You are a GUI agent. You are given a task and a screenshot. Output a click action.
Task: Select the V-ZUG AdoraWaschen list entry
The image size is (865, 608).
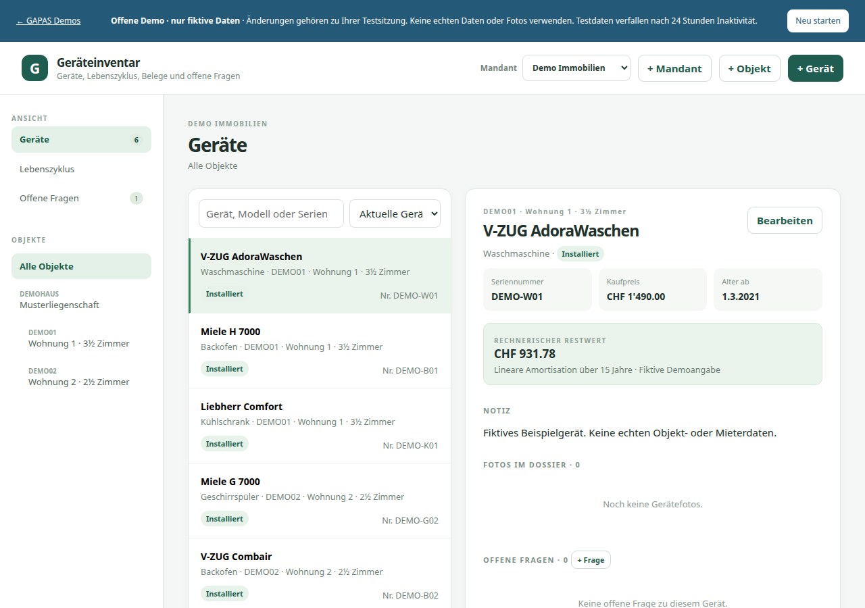pos(320,276)
